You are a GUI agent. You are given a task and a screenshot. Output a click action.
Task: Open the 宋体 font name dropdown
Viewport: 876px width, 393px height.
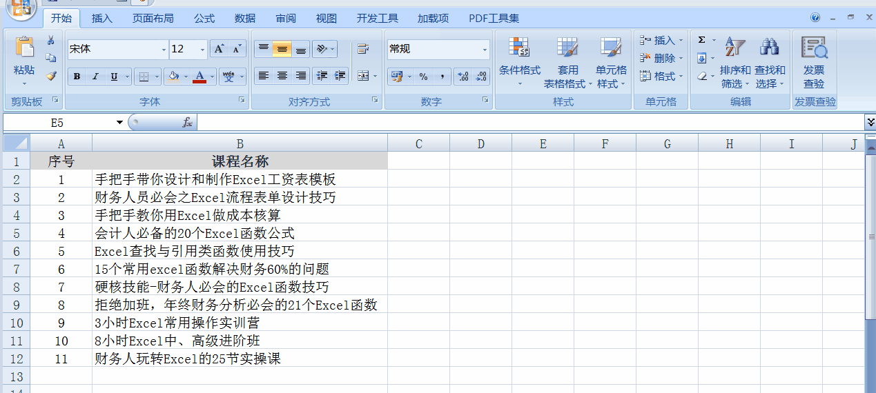click(164, 50)
